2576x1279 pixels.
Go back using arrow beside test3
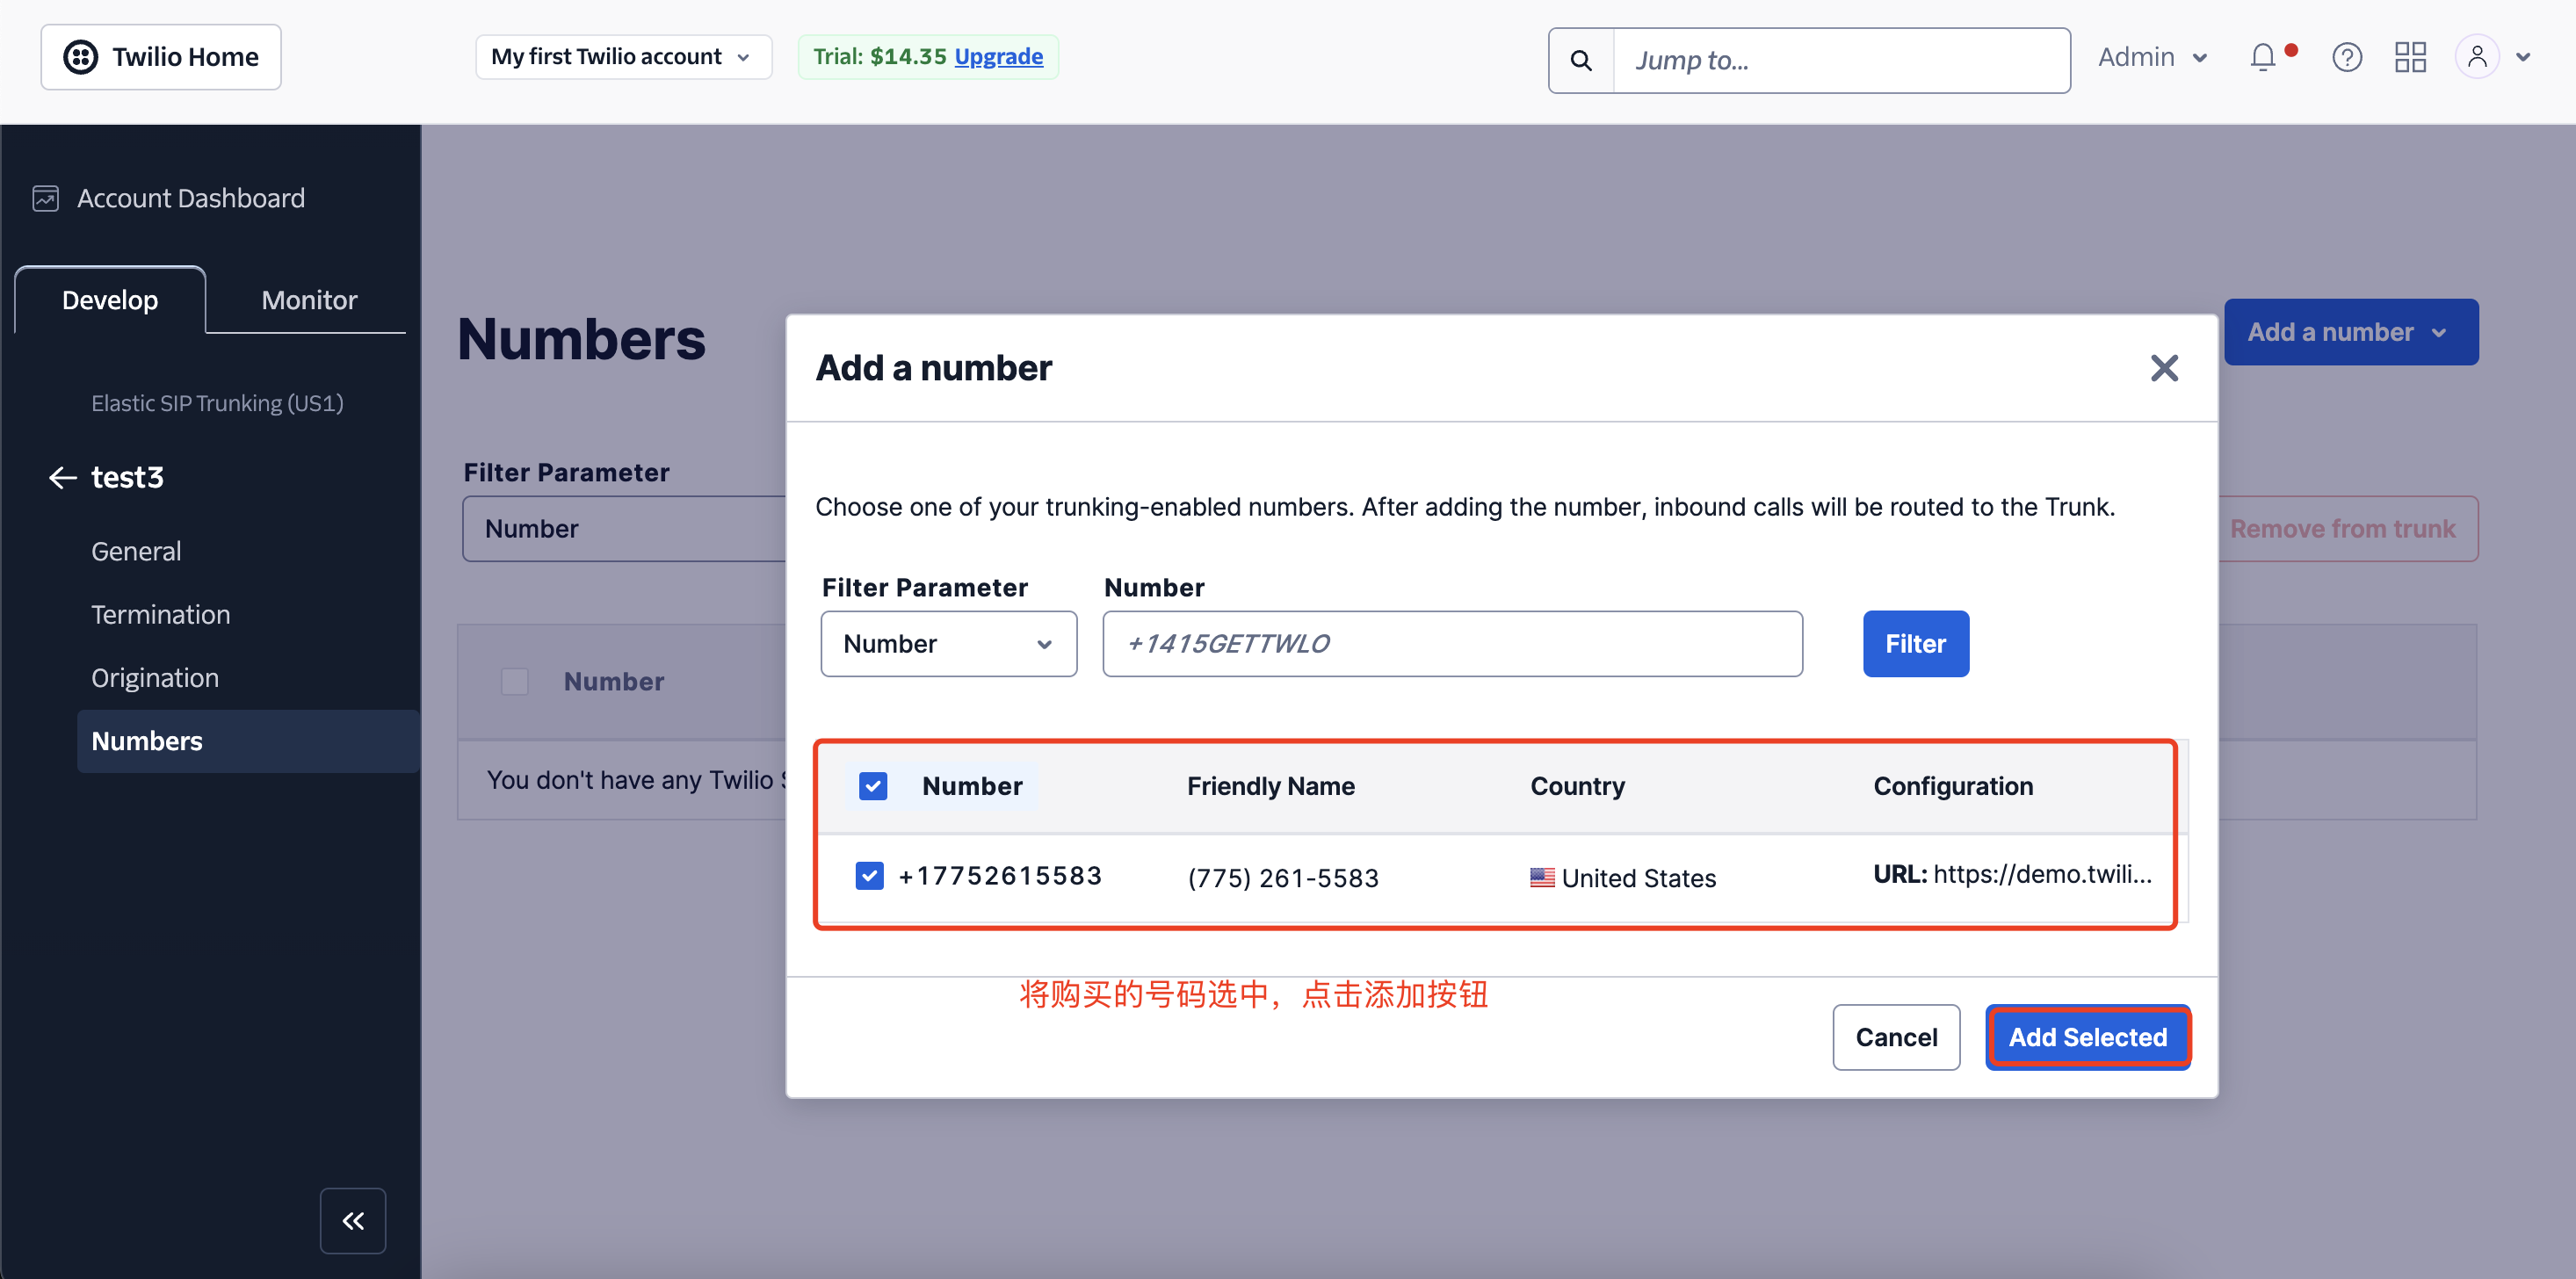(63, 478)
